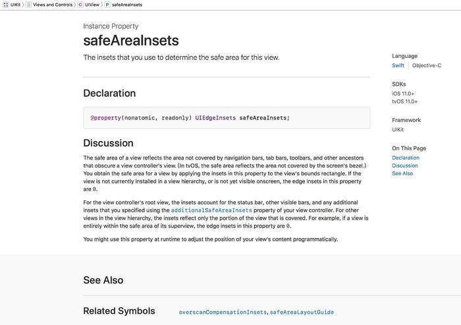Screen dimensions: 461x325
Task: Switch language to Objective-C
Action: (426, 66)
